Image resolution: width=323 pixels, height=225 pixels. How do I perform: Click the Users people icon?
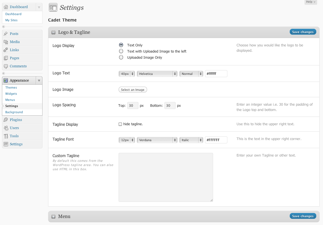coord(6,128)
